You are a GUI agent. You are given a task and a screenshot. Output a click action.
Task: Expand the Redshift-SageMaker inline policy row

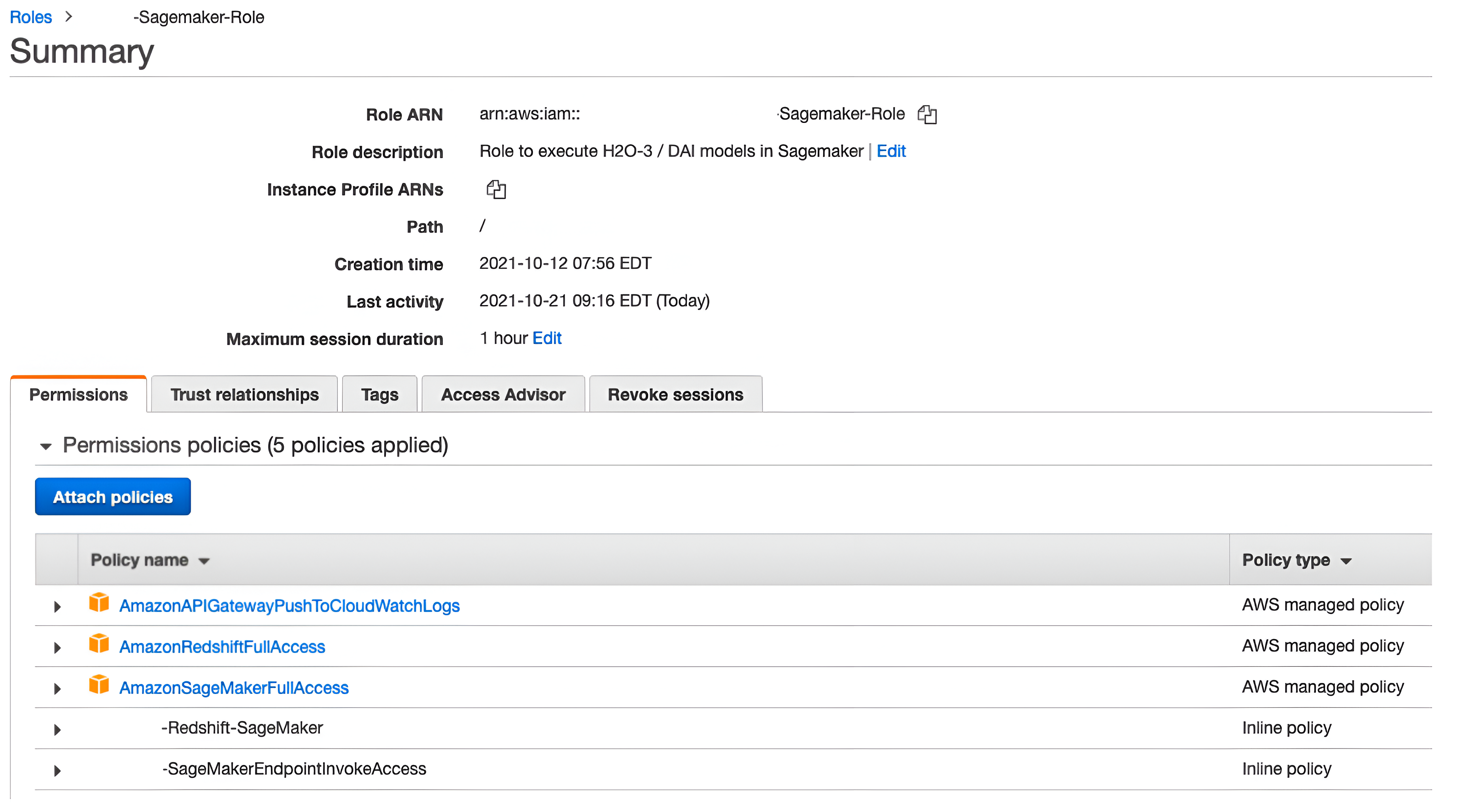[x=57, y=729]
